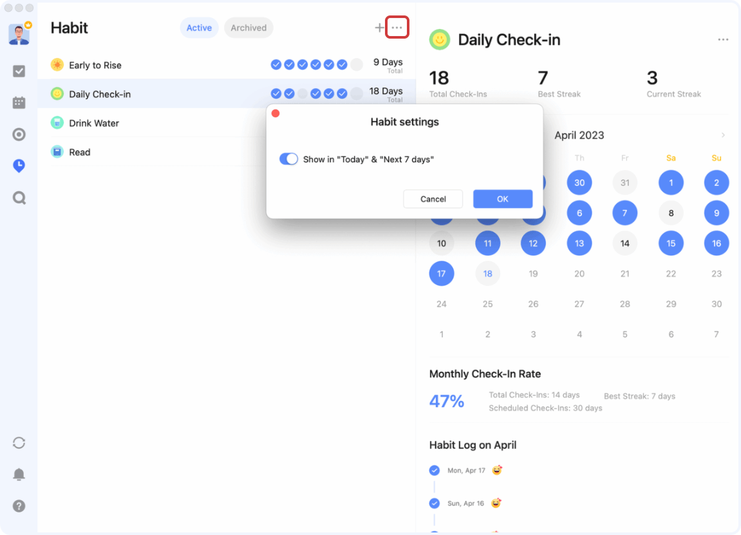Check off the last empty circle for Early to Rise
This screenshot has width=741, height=535.
[x=356, y=64]
